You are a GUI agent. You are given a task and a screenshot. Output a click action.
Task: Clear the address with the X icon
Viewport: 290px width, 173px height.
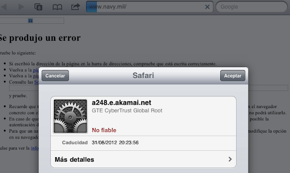208,7
